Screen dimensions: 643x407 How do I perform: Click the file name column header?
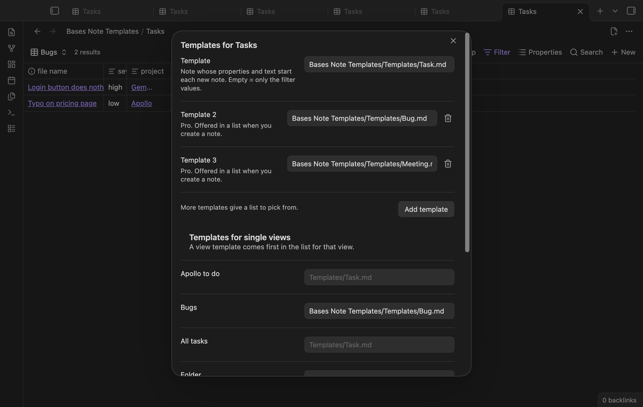[64, 71]
